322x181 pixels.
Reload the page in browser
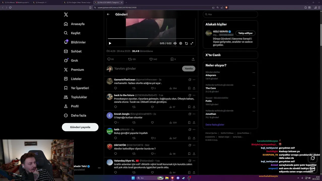coord(10,8)
